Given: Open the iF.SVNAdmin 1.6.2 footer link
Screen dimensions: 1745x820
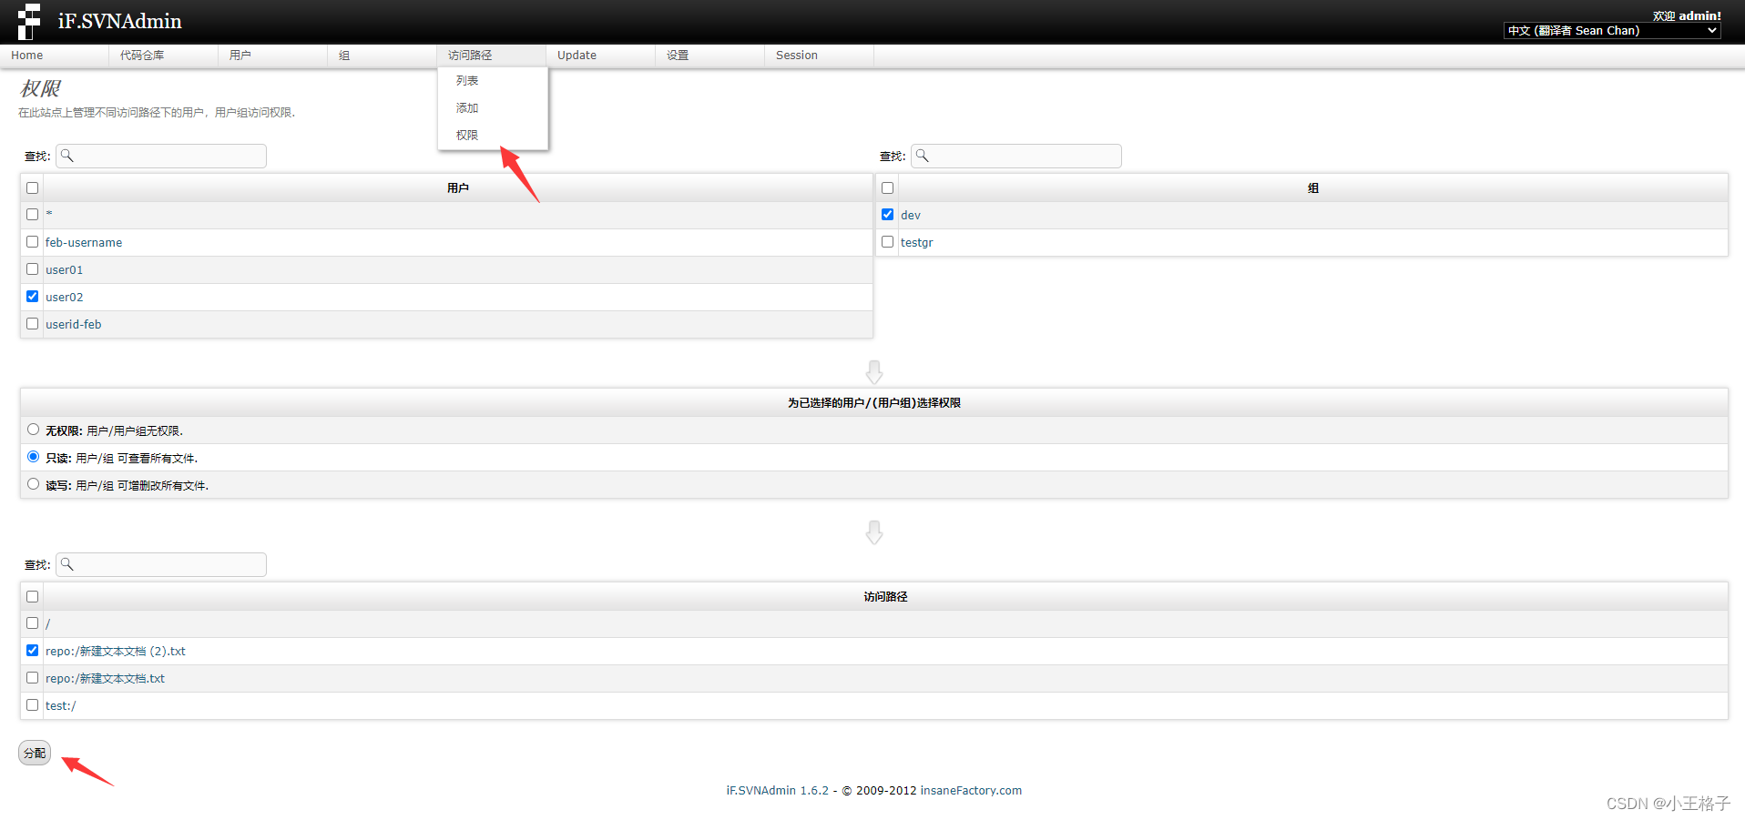Looking at the screenshot, I should [x=778, y=791].
